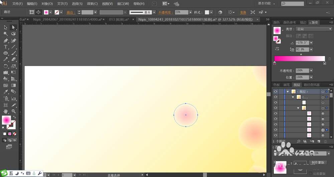Toggle eye of the fifth layer row

point(276,113)
